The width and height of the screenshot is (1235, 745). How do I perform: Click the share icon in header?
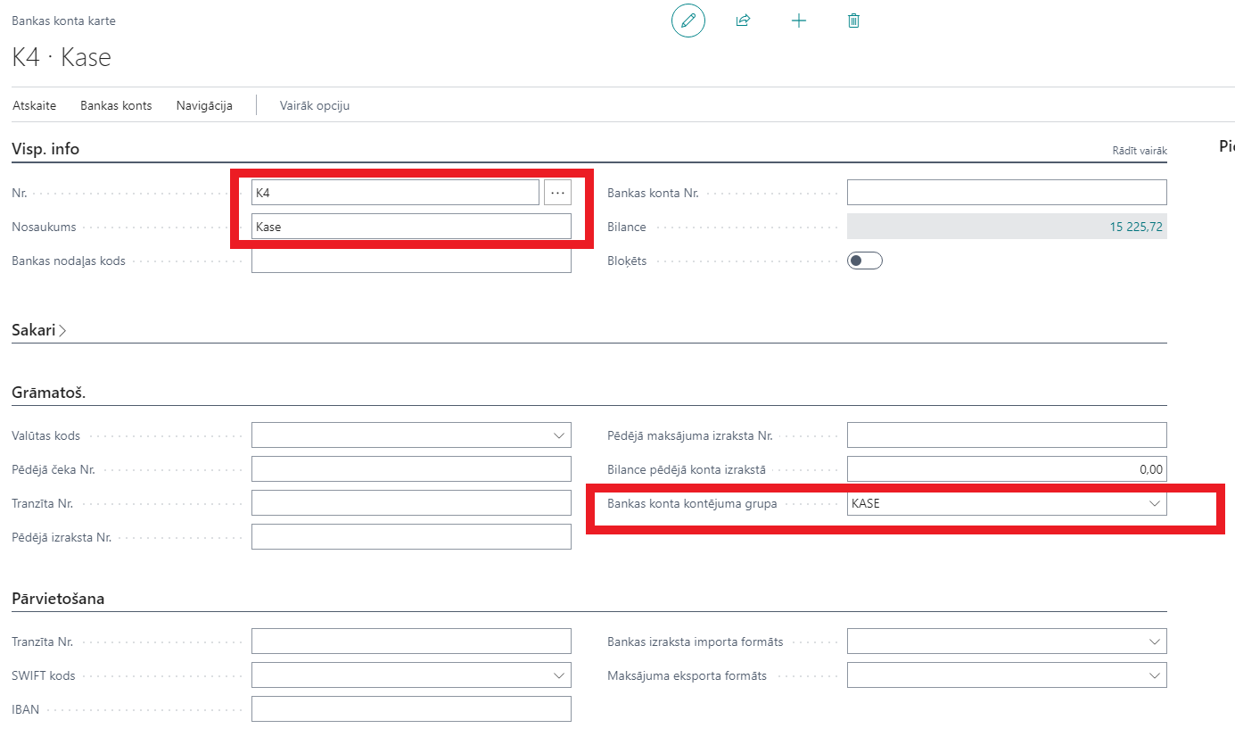tap(743, 21)
